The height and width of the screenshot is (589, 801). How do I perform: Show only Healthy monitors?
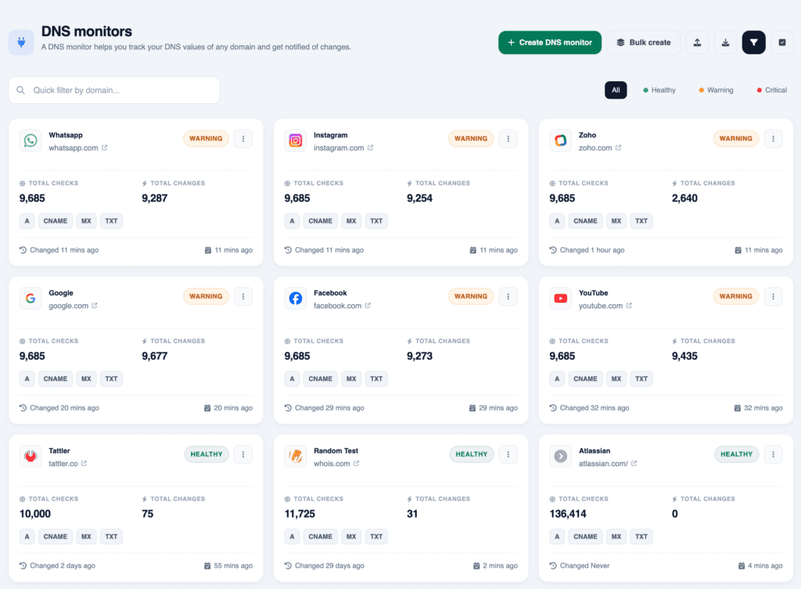click(x=659, y=90)
